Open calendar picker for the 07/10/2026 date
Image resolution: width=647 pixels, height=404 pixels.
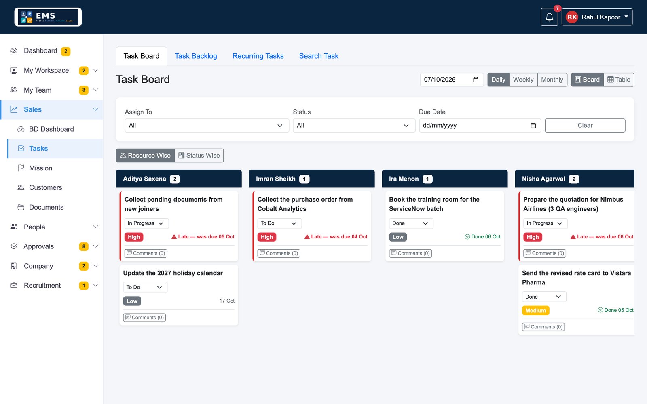click(476, 80)
